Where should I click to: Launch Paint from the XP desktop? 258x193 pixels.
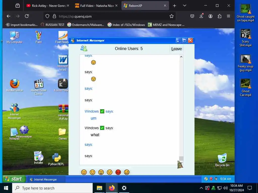39,37
